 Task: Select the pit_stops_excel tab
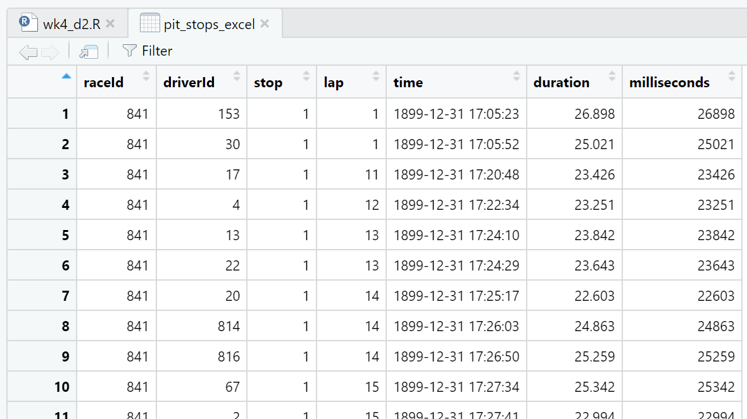tap(209, 24)
